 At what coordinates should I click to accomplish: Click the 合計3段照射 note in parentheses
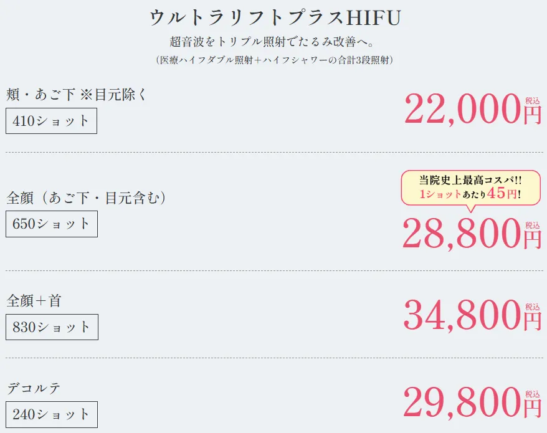(273, 60)
